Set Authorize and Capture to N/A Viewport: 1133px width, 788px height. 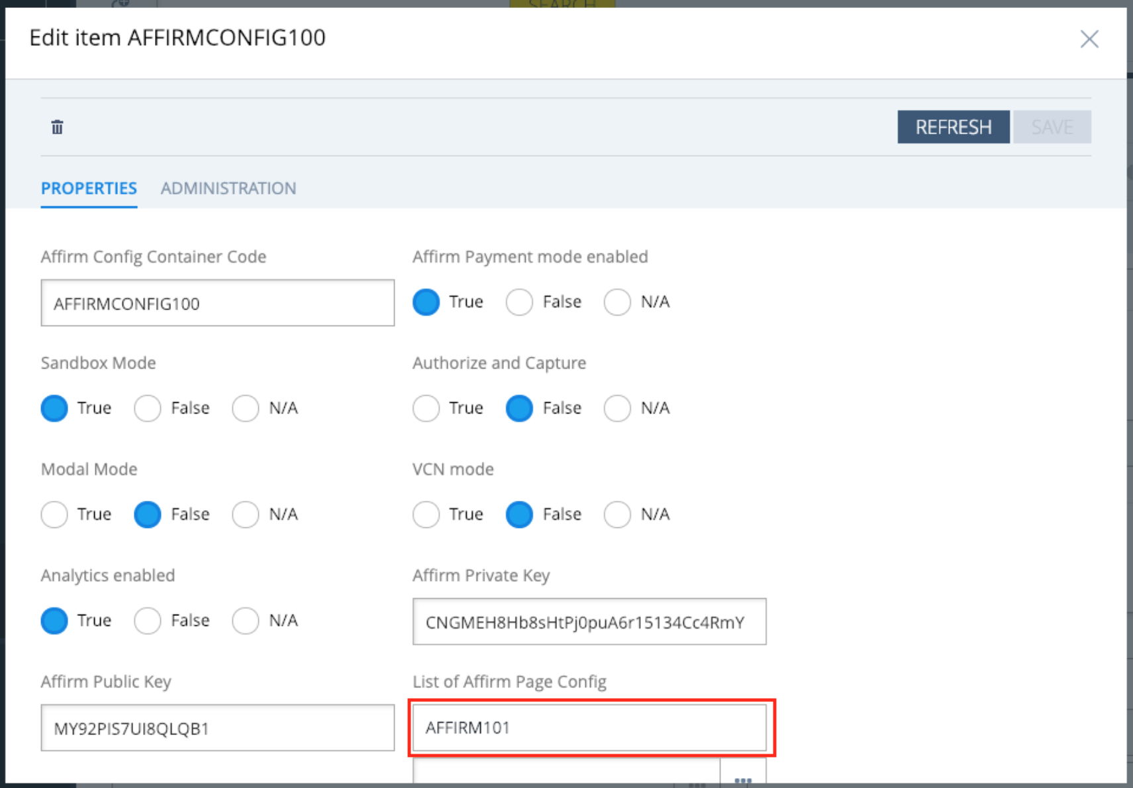click(x=617, y=408)
